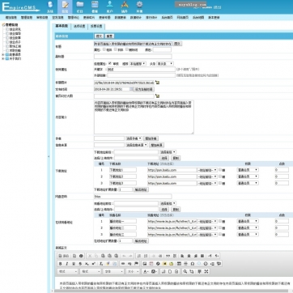
Task: Check the italic title attribute checkbox
Action: pos(116,49)
